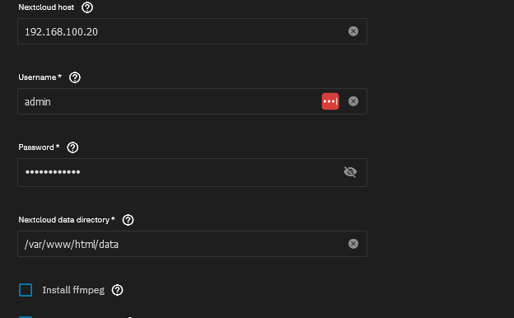Image resolution: width=514 pixels, height=318 pixels.
Task: Open help tooltip for Install ffmpeg
Action: [117, 290]
